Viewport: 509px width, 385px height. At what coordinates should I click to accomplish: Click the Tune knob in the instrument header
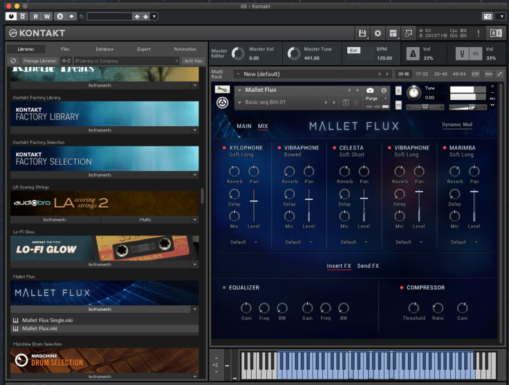[x=413, y=93]
